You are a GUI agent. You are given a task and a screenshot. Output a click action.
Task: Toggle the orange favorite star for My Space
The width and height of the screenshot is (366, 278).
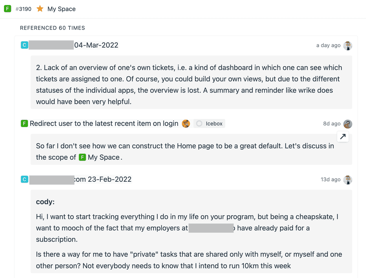pyautogui.click(x=40, y=9)
